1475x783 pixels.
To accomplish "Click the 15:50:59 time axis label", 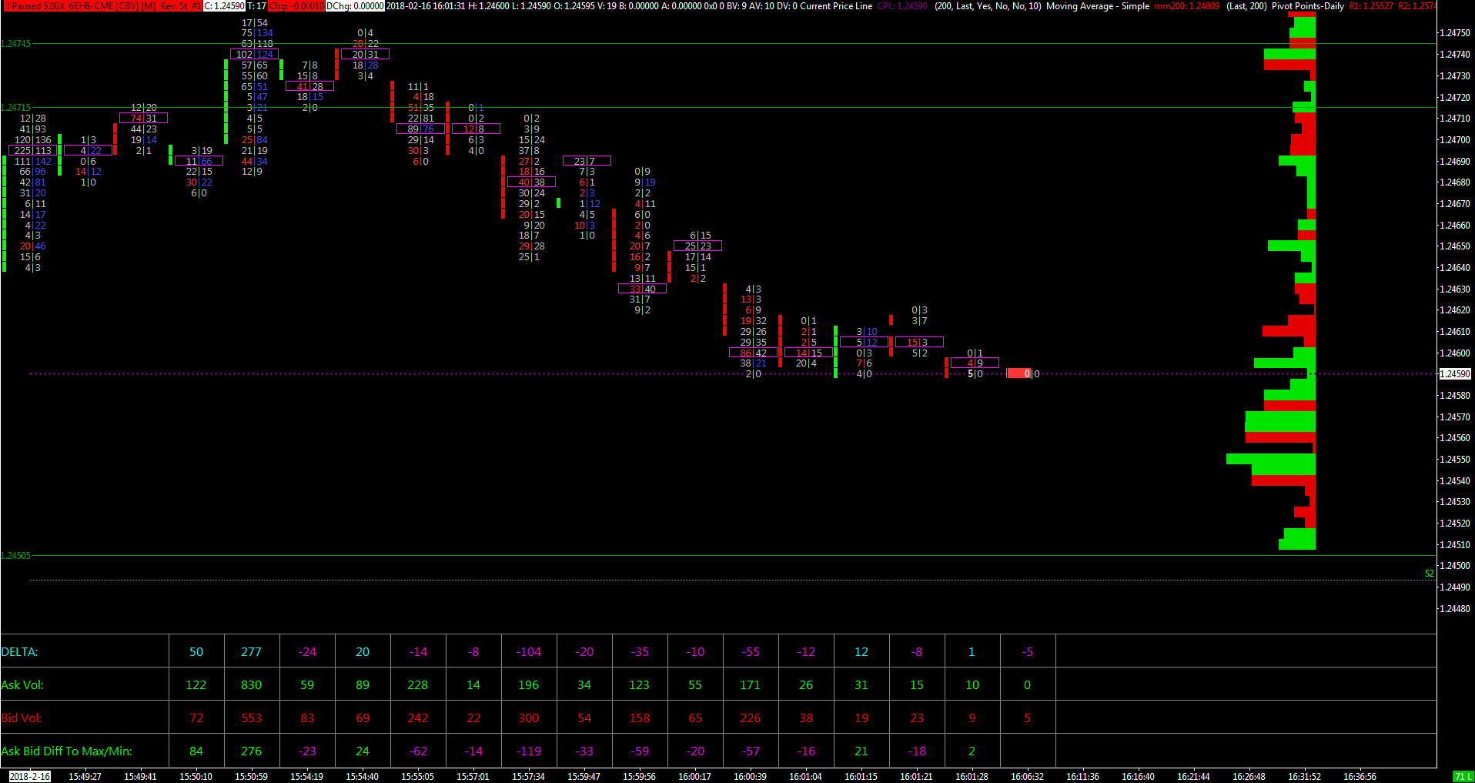I will coord(252,777).
